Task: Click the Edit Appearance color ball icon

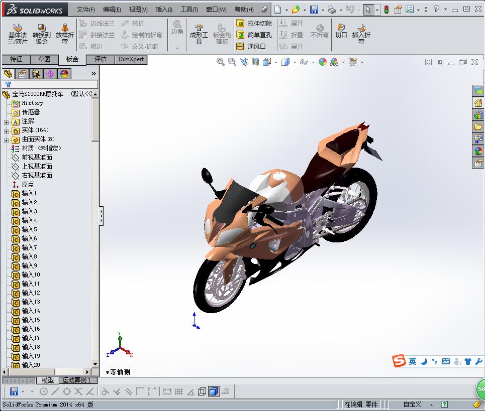Action: (323, 62)
